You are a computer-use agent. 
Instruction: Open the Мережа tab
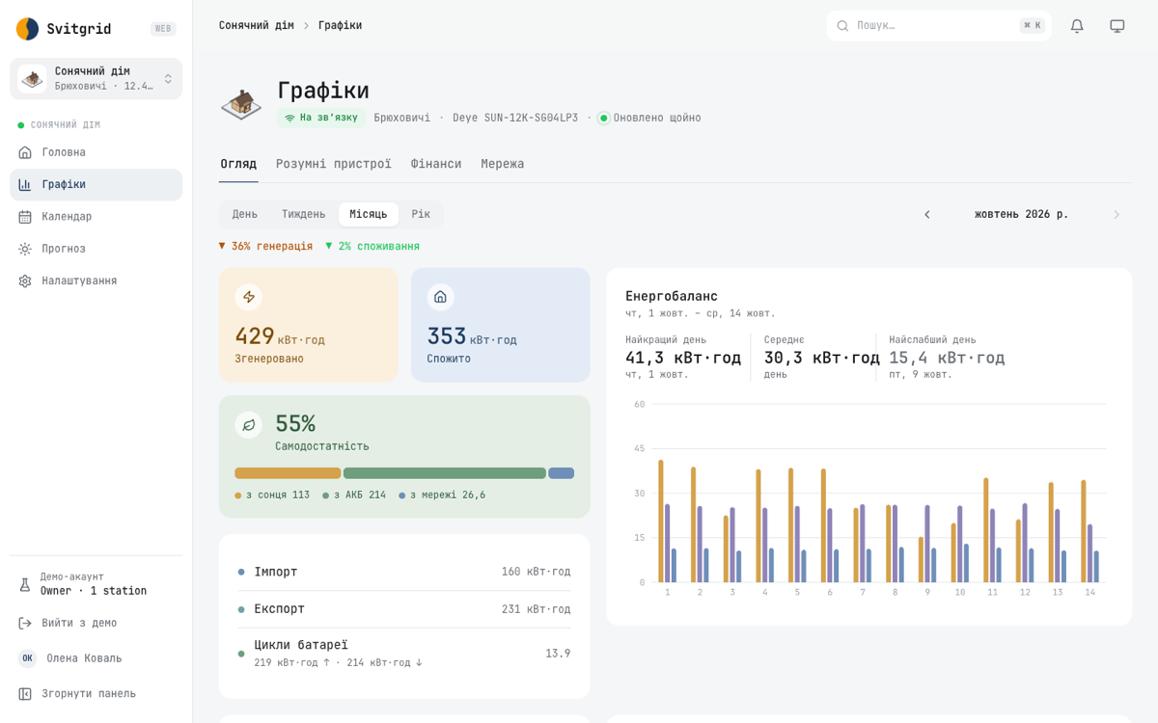(503, 164)
